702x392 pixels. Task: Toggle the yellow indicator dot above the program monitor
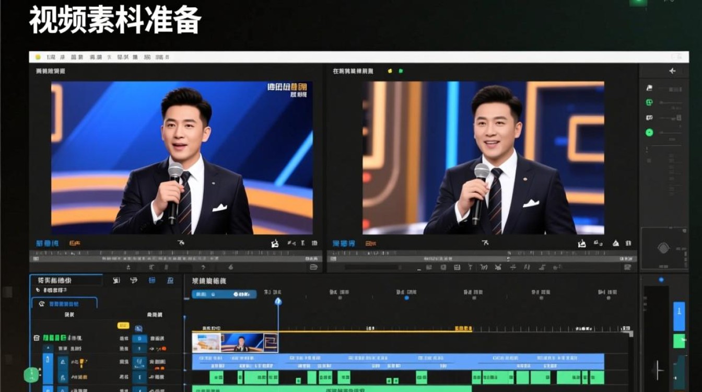point(390,71)
